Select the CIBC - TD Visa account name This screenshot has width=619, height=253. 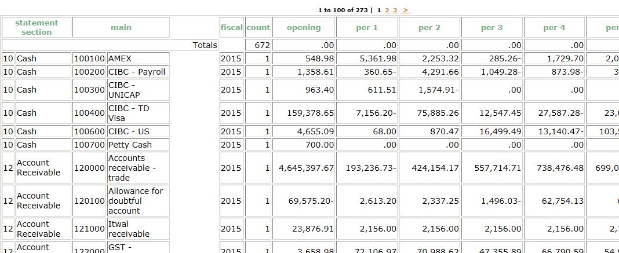[x=129, y=113]
